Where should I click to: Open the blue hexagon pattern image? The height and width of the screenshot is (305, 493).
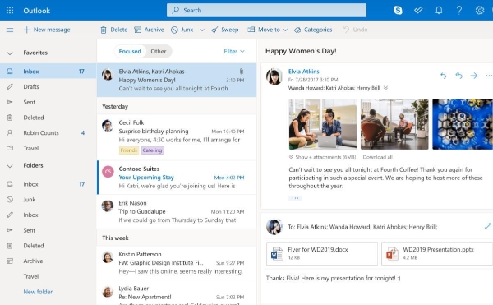coord(463,124)
